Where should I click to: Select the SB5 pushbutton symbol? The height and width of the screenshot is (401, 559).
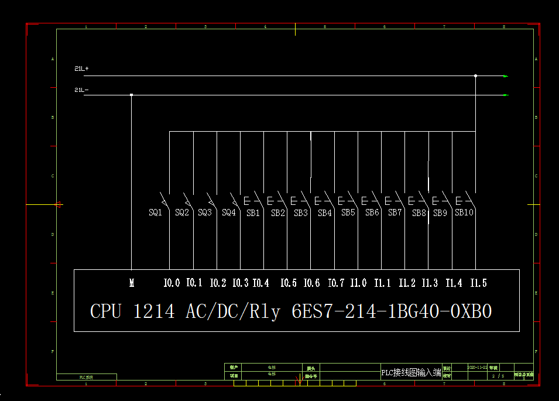tap(348, 200)
